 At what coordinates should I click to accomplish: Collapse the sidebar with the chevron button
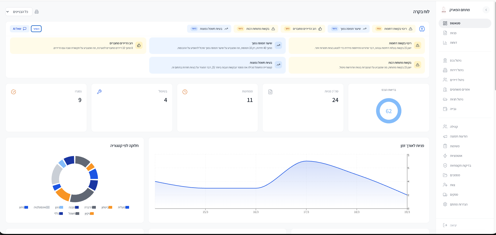[486, 10]
